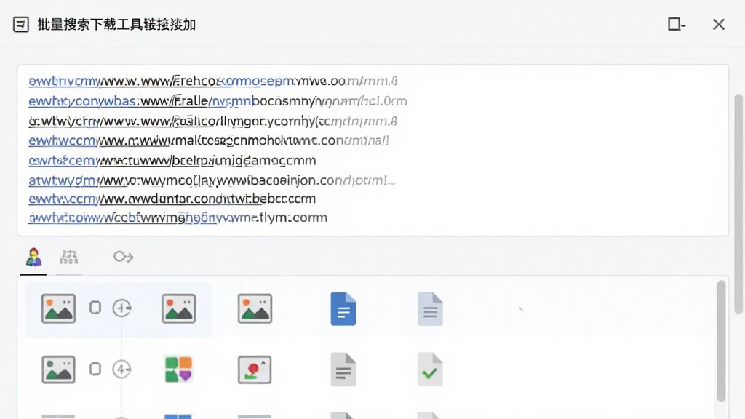Open the last link ending 'tlym:comm'
Viewport: 745px width, 419px height.
(x=178, y=218)
